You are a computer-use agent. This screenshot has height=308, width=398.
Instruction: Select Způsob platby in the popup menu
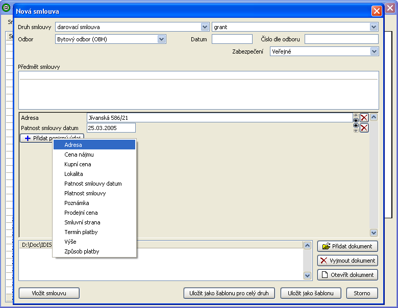tap(82, 251)
